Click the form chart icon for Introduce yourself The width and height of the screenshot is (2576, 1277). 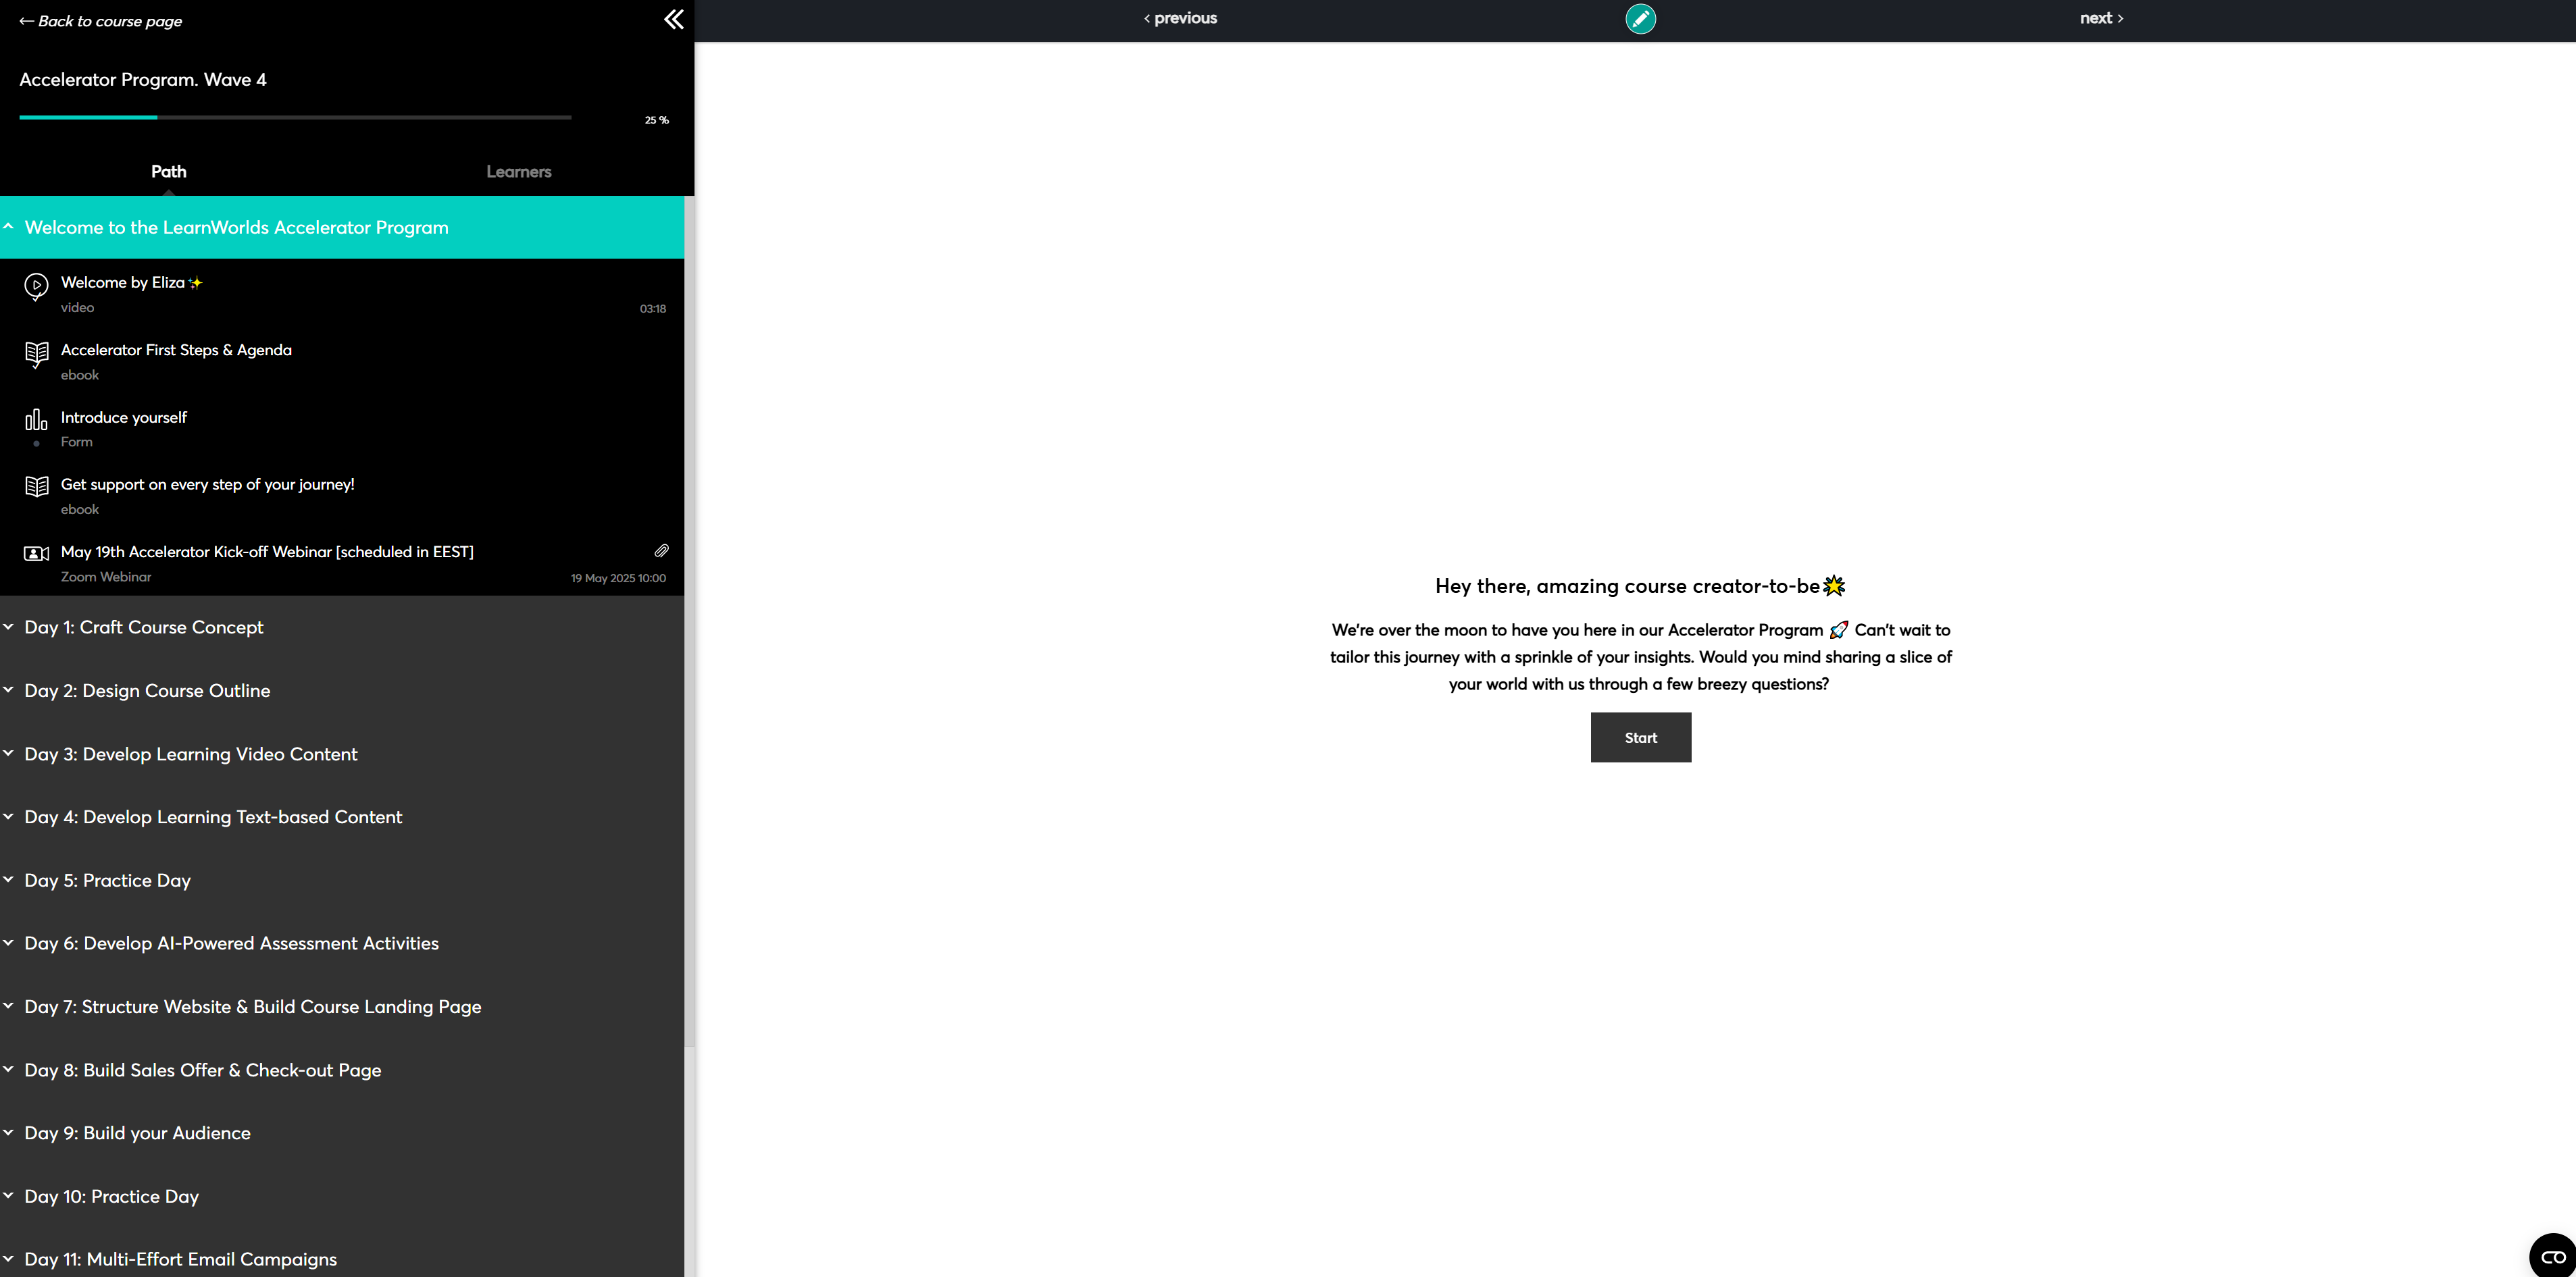[36, 421]
